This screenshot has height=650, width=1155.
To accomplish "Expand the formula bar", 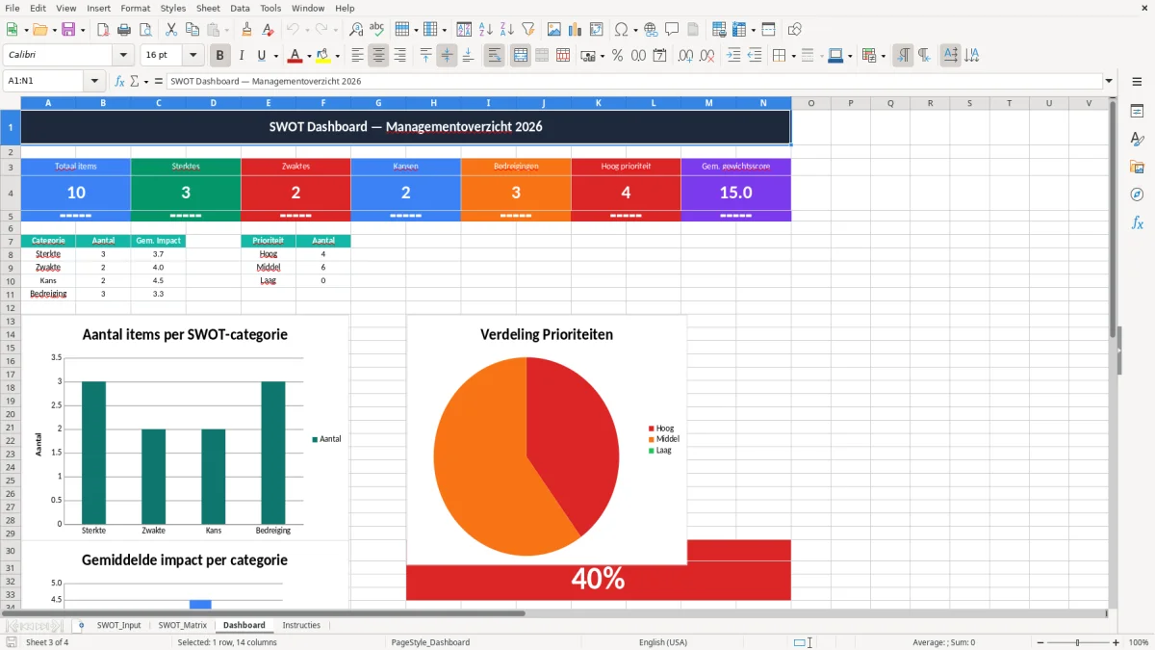I will point(1109,81).
